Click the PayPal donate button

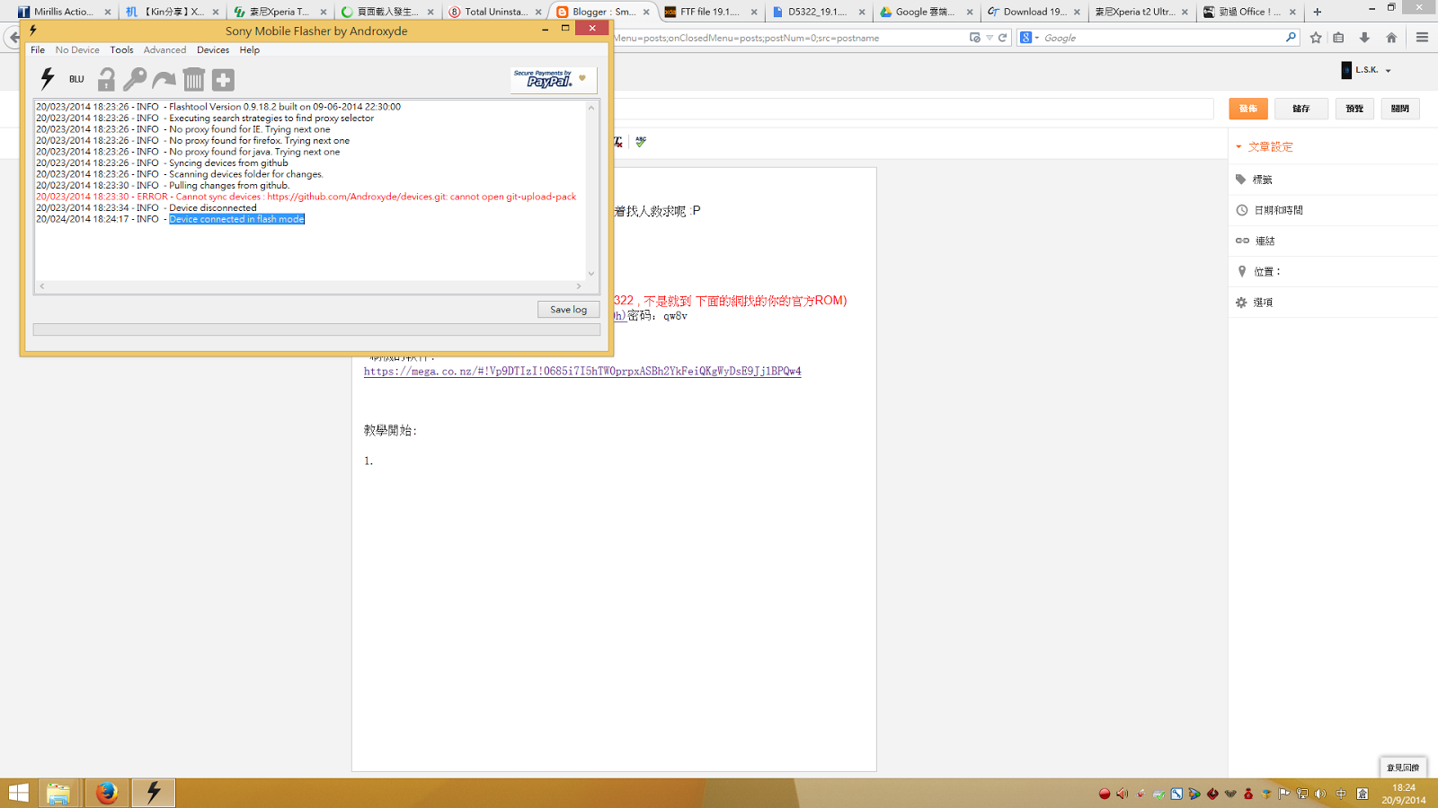pos(554,80)
